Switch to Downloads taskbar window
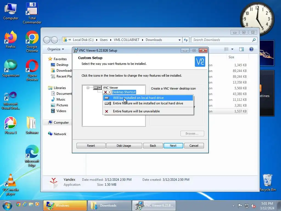Screen dimensions: 281x211 [x=109, y=206]
